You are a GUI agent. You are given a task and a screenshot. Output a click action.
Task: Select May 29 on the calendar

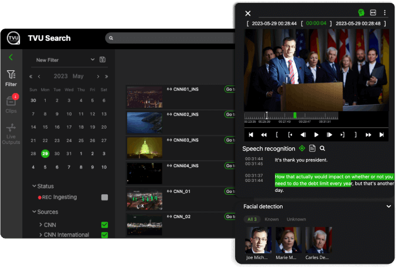[x=45, y=153]
